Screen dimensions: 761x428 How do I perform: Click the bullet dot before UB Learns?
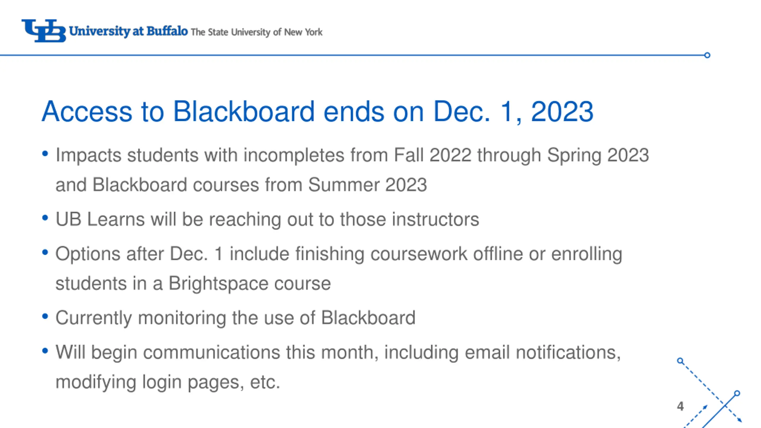coord(45,218)
